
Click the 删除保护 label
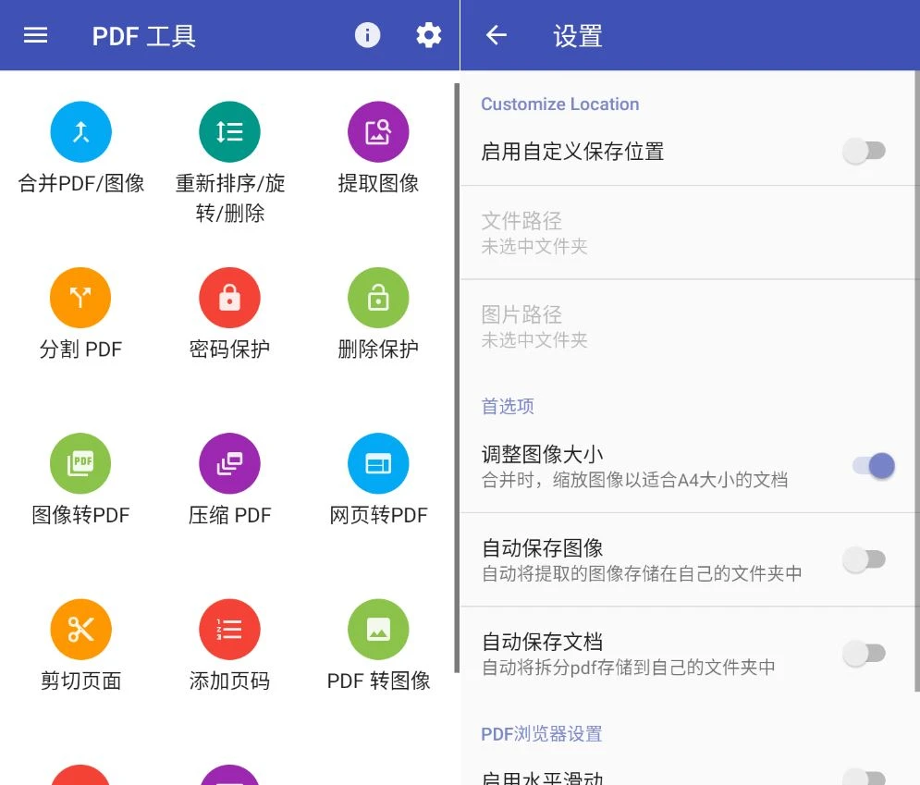pyautogui.click(x=378, y=350)
